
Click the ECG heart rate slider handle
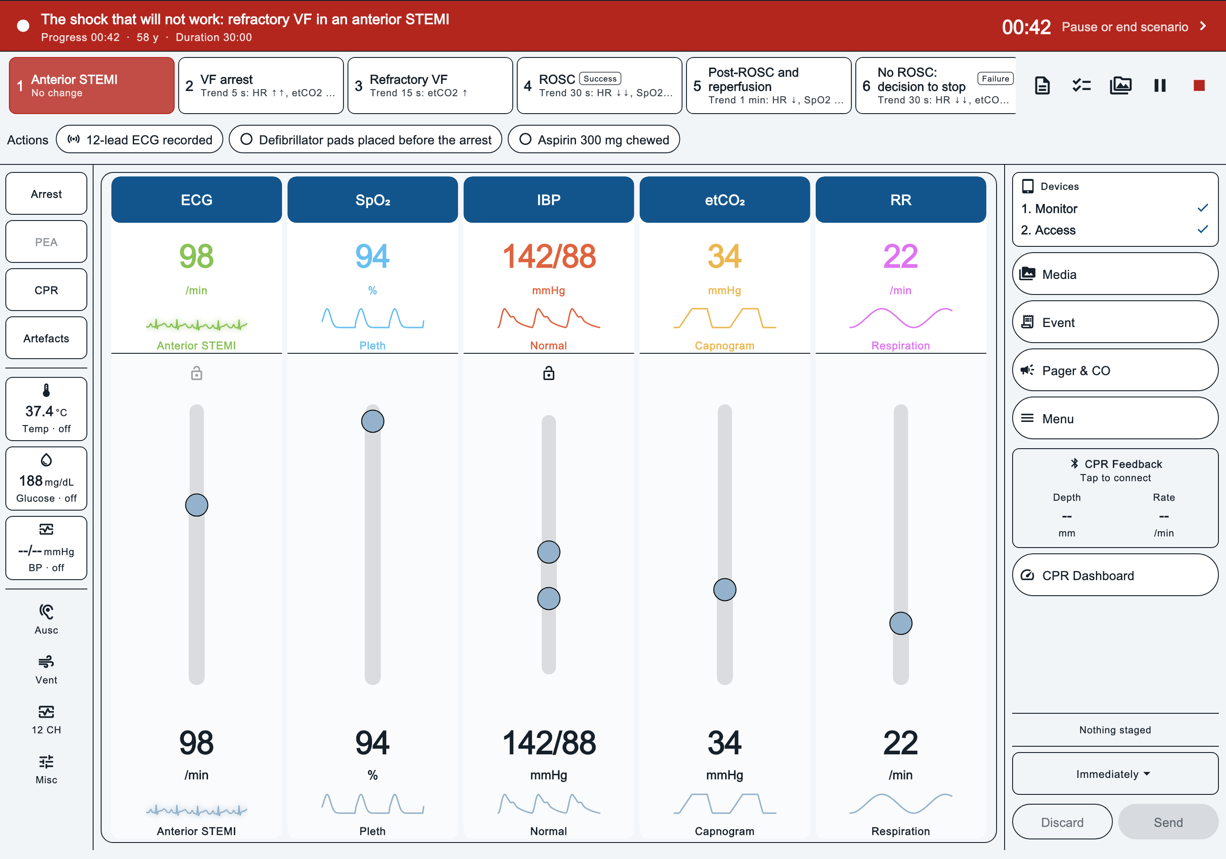pos(196,505)
